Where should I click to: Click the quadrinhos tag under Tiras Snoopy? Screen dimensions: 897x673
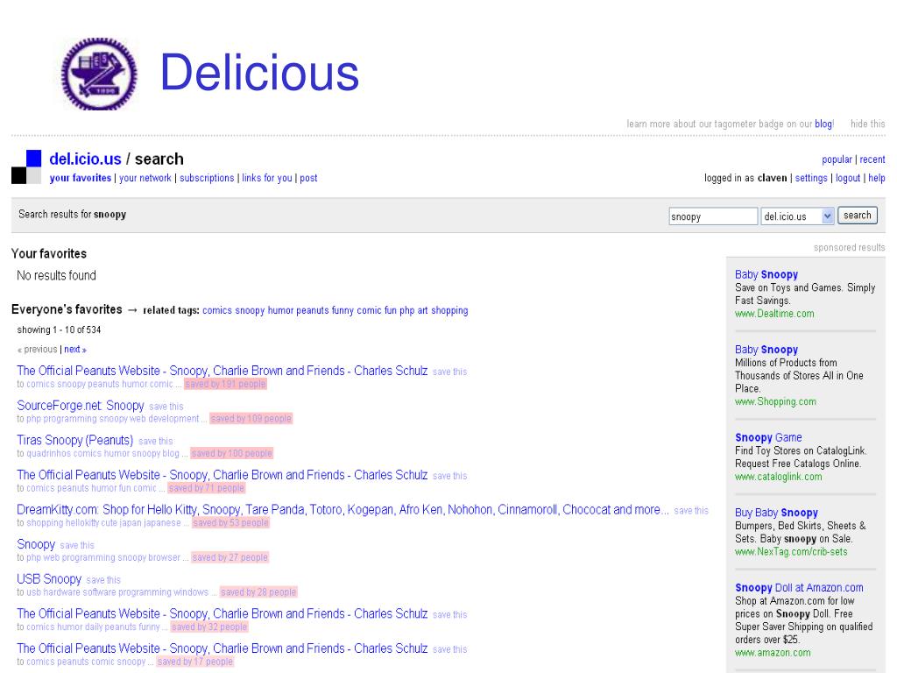pos(49,453)
